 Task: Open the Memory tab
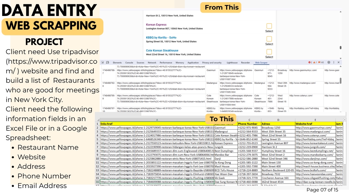180,63
